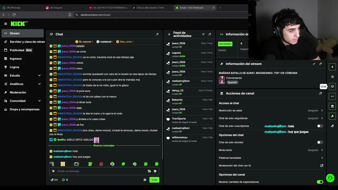Viewport: 338px width, 190px height.
Task: Pop out the Chat panel
Action: tap(157, 34)
